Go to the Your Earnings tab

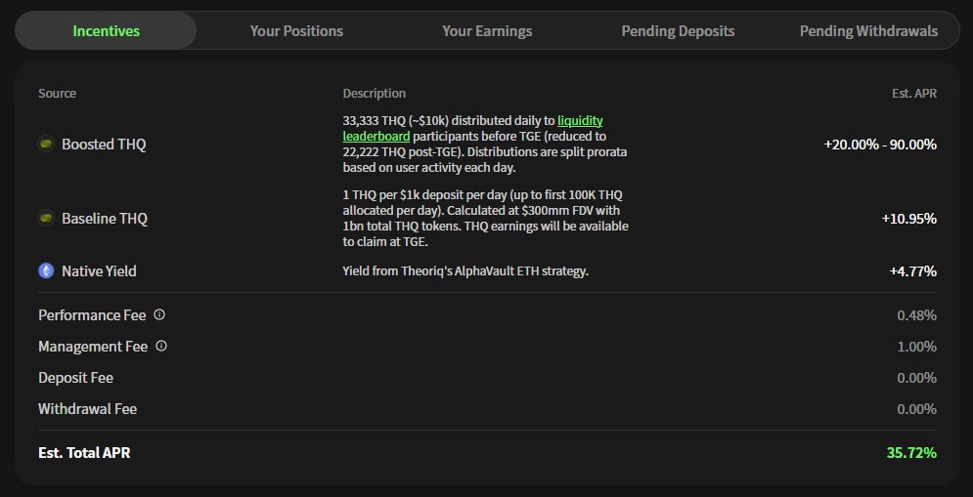487,31
